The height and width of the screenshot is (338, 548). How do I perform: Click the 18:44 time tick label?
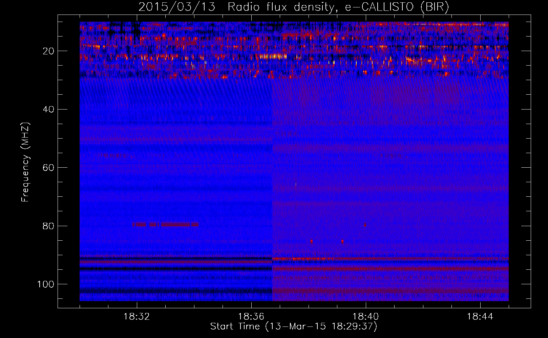480,317
